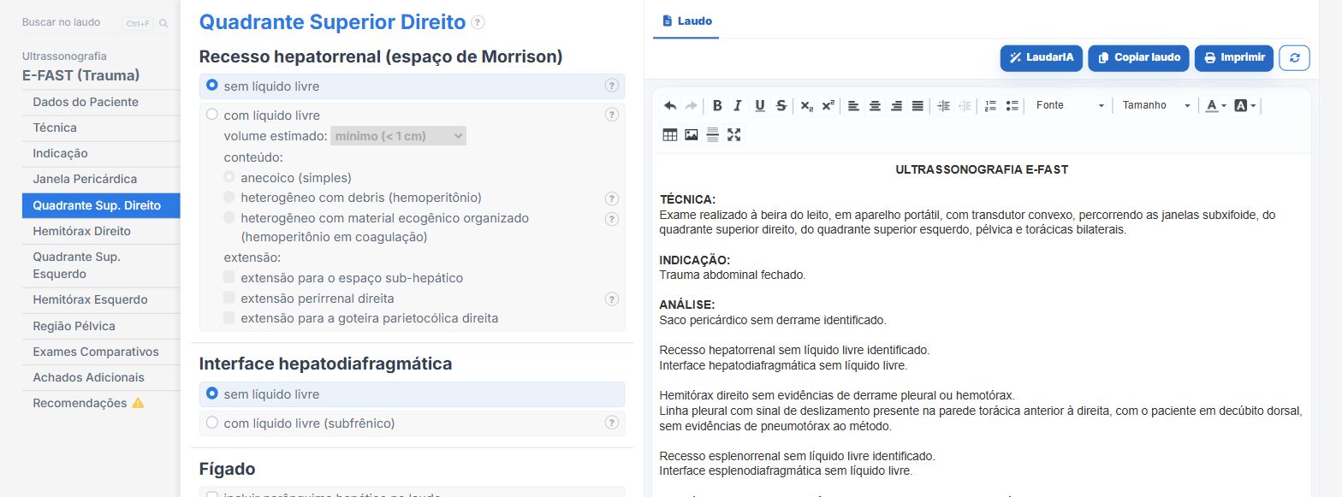
Task: Open the Tamanho size dropdown
Action: pos(1157,105)
